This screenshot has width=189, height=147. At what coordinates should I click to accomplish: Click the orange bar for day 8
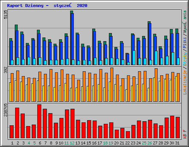pos(51,85)
